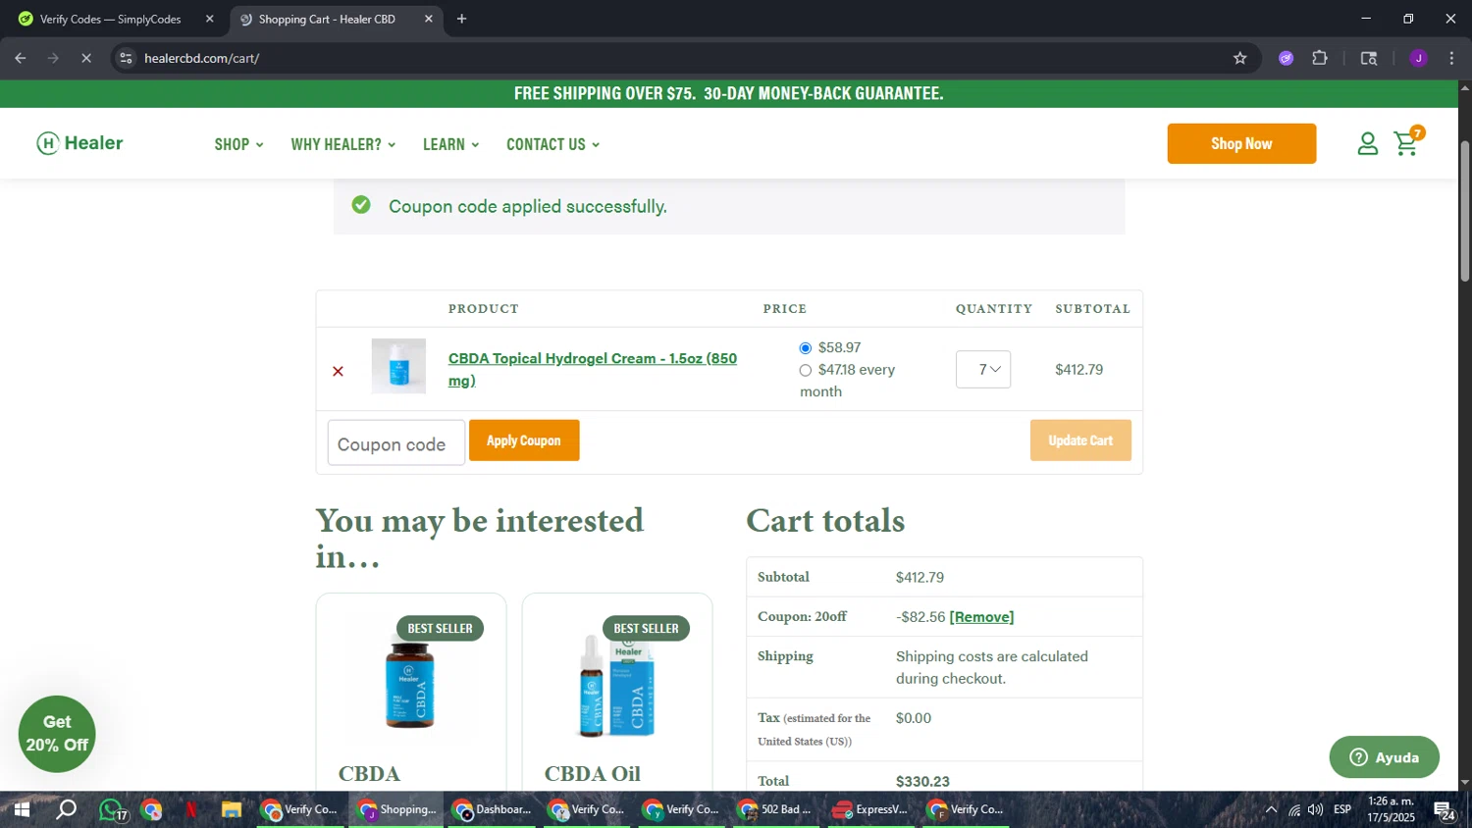Open Windows Start menu
1472x828 pixels.
(x=21, y=810)
